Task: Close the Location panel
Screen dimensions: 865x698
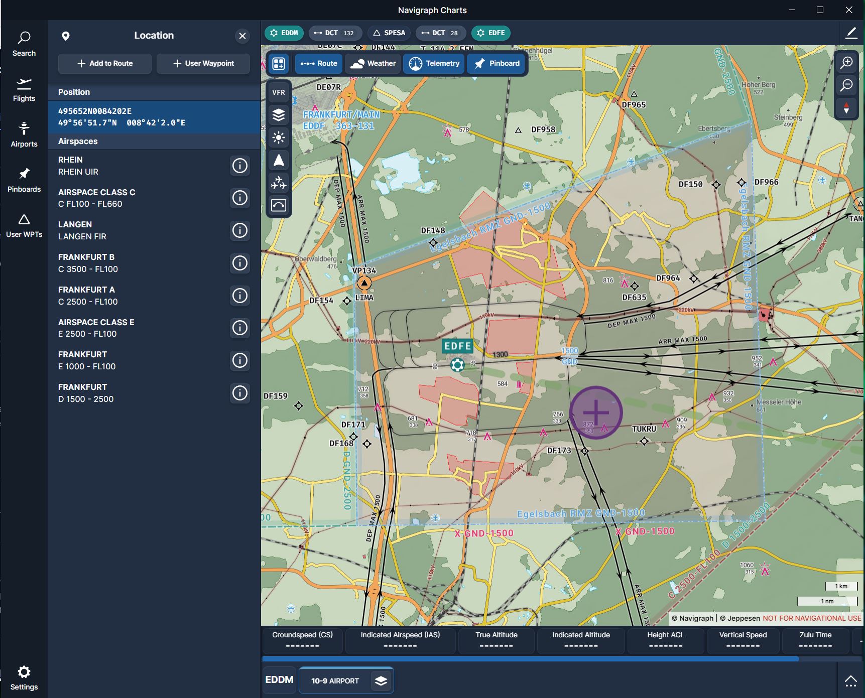Action: 242,36
